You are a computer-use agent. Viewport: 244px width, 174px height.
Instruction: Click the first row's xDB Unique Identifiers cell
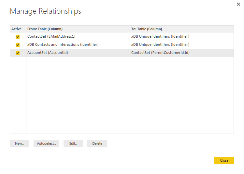[160, 36]
